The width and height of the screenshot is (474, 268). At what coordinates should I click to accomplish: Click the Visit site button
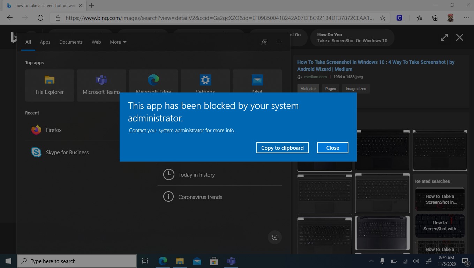point(308,89)
